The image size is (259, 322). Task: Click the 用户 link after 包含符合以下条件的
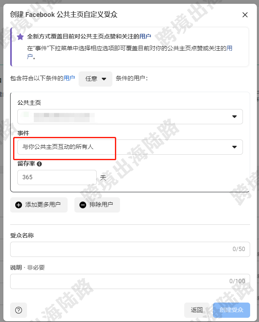69,78
